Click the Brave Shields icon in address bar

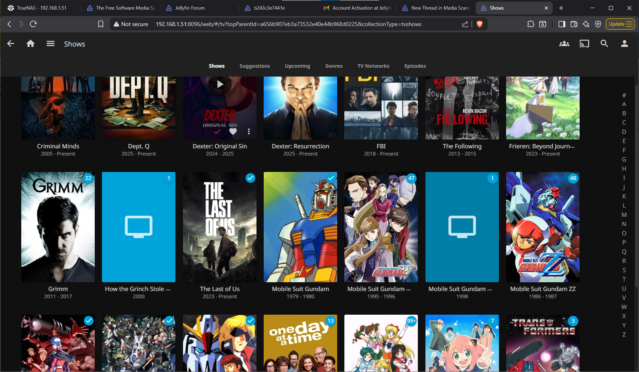(x=479, y=24)
